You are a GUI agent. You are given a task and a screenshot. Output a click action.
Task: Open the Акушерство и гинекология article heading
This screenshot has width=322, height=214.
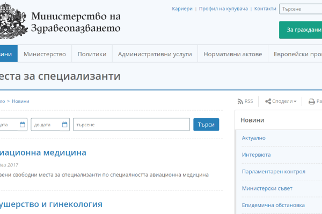tap(51, 204)
